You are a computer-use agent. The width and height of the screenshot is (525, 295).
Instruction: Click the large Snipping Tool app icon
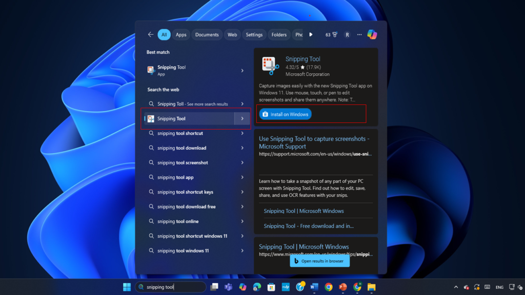[x=271, y=66]
